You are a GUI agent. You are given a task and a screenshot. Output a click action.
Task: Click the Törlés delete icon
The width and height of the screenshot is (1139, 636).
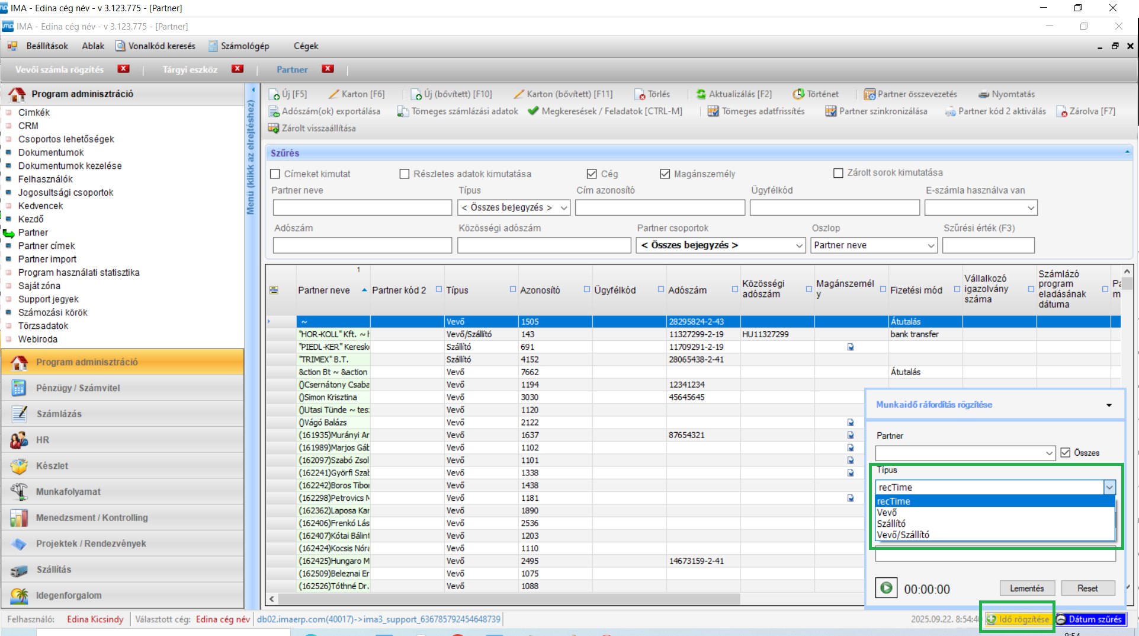coord(640,94)
